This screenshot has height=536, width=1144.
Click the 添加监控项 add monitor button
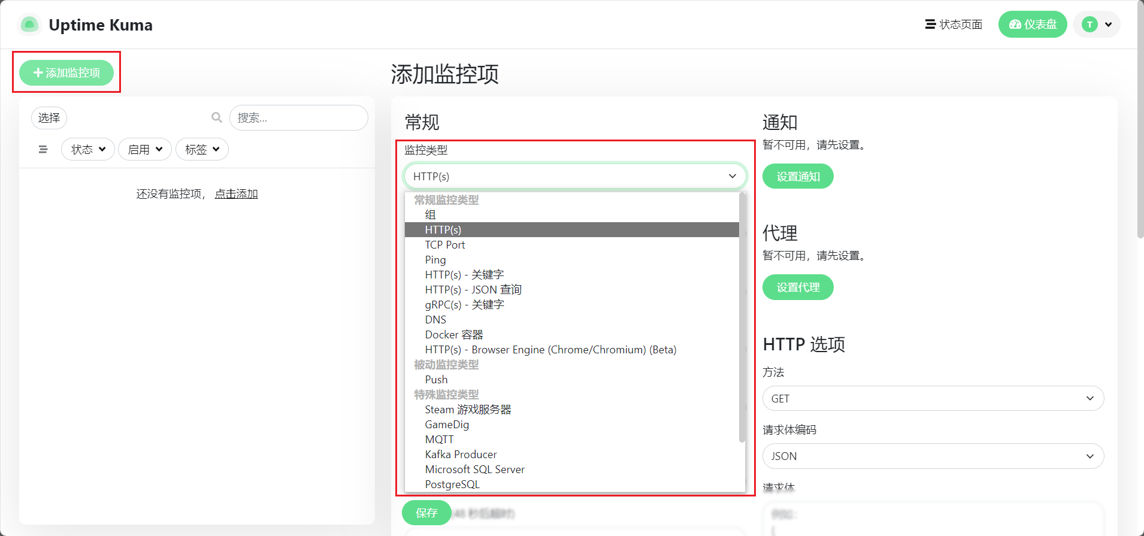[x=66, y=72]
